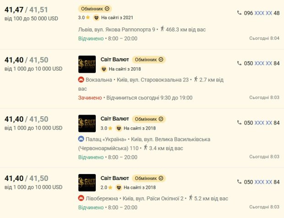Click the red metro icon near Вокзальна

(81, 80)
